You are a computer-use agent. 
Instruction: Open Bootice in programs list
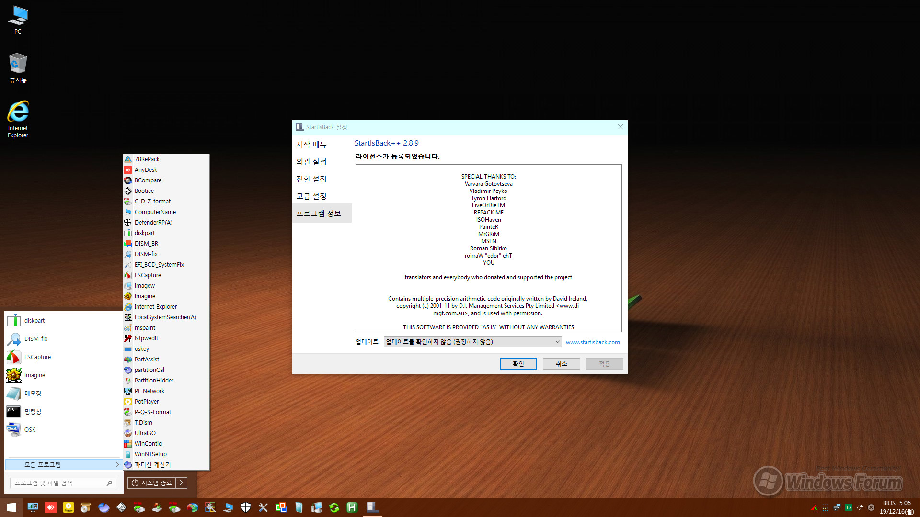click(x=166, y=191)
